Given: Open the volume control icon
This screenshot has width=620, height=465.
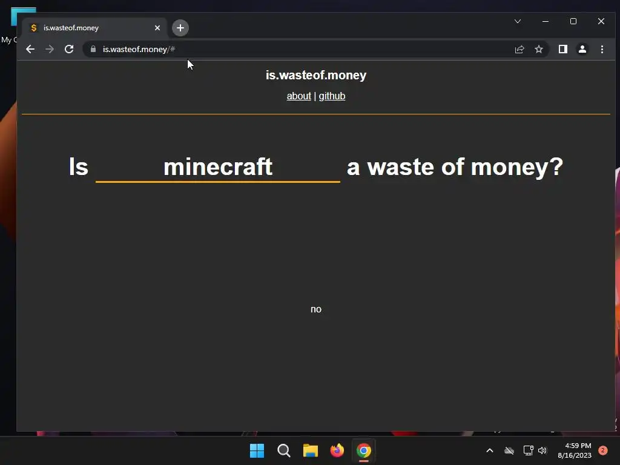Looking at the screenshot, I should [542, 450].
